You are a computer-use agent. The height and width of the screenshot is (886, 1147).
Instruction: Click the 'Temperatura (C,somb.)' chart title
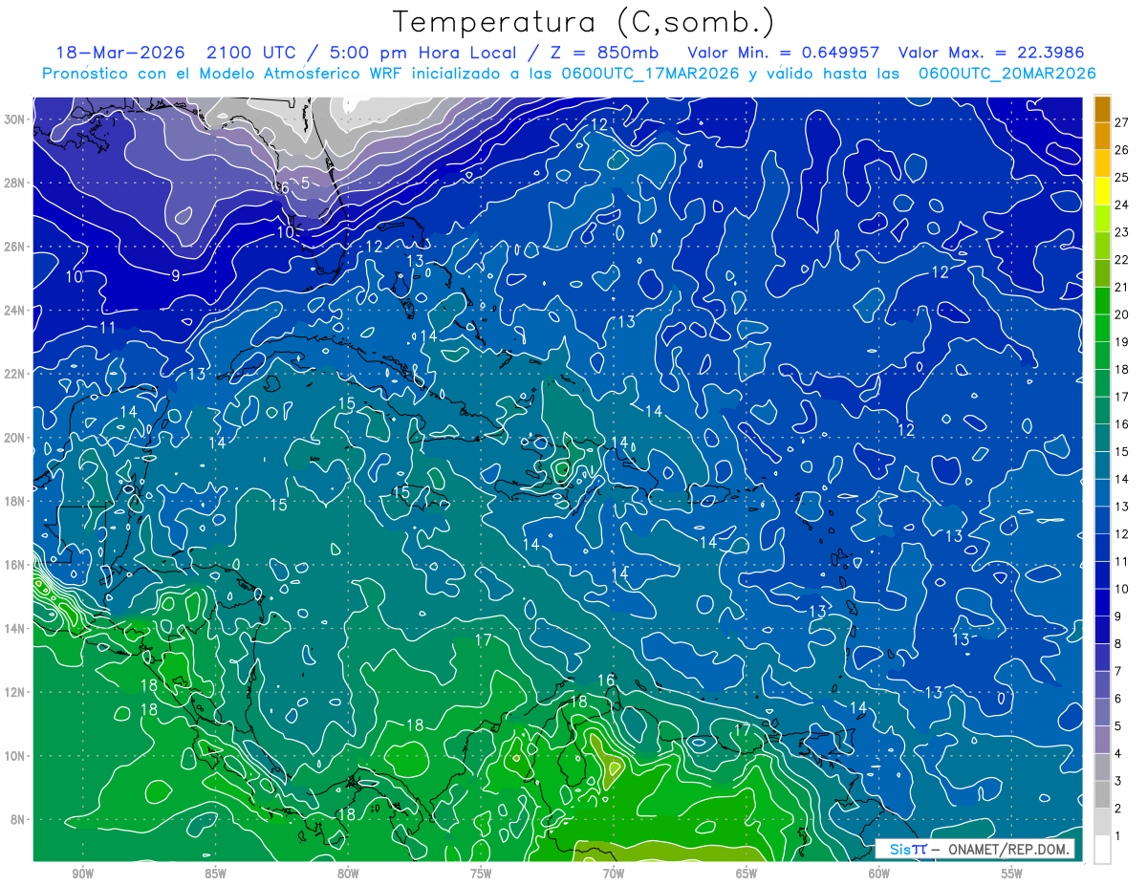584,22
